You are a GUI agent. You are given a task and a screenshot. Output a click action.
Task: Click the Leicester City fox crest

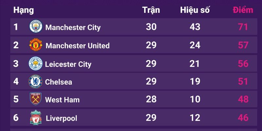35,64
